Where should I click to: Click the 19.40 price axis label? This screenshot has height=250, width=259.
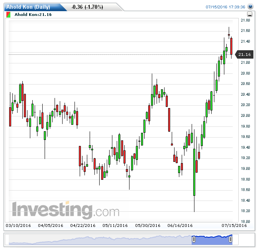245,148
